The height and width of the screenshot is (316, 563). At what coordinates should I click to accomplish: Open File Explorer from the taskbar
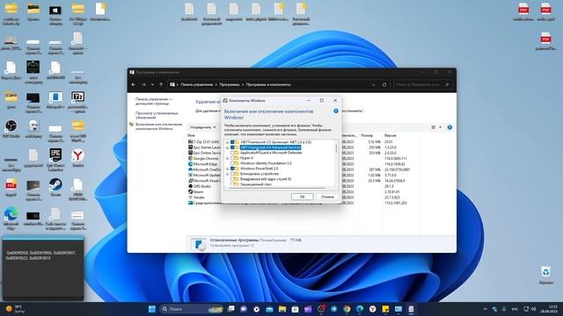[282, 309]
